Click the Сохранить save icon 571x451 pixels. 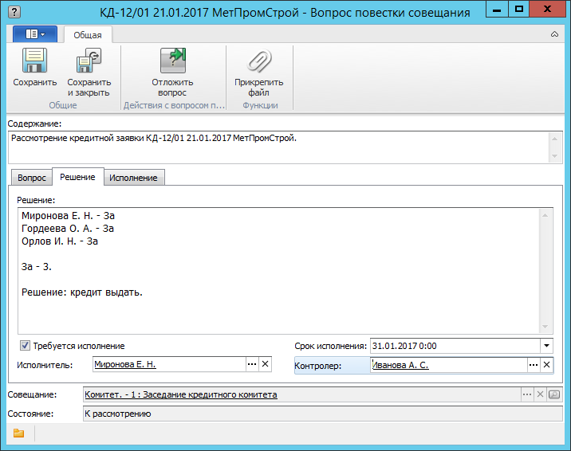35,61
